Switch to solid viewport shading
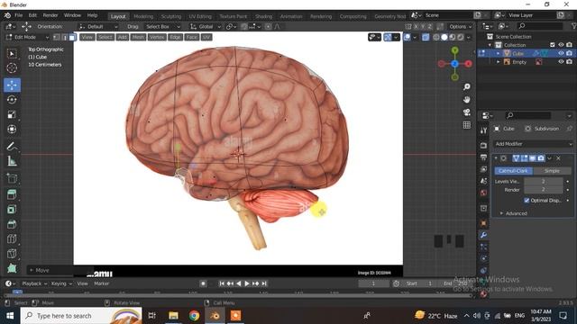 [444, 37]
